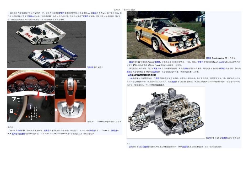Click the 双离合 link before 变速器的设计终于
249x176 pixels.
47,130
